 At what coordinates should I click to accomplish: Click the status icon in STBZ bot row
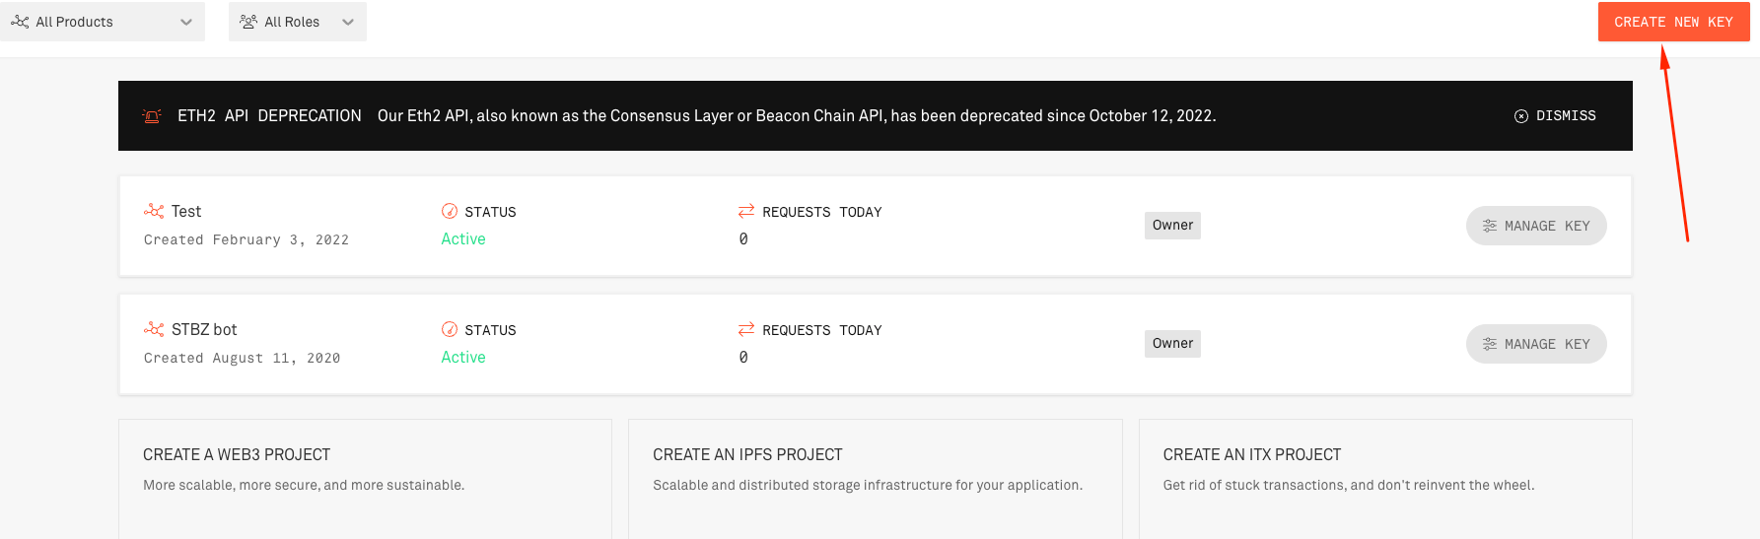click(450, 329)
